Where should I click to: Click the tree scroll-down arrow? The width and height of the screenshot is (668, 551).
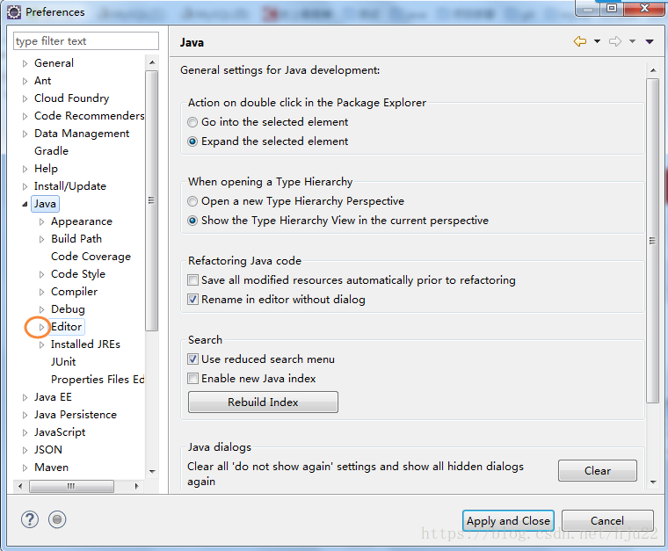[x=152, y=472]
